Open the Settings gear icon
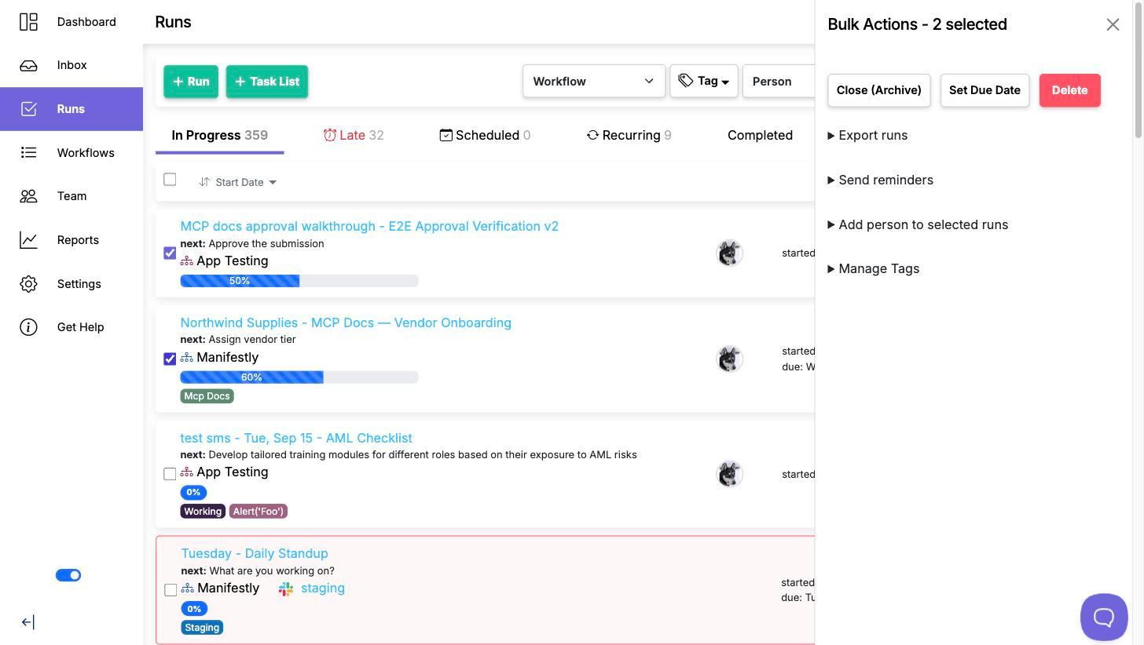This screenshot has height=645, width=1144. click(x=28, y=284)
